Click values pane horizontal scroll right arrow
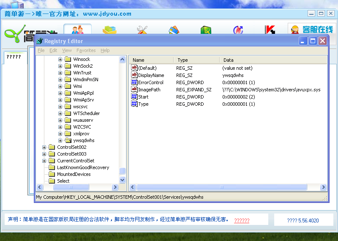This screenshot has width=338, height=241. tap(323, 187)
